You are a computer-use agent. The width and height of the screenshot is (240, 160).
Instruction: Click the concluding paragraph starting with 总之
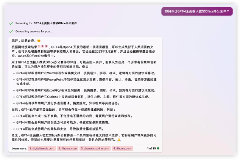(x=84, y=138)
